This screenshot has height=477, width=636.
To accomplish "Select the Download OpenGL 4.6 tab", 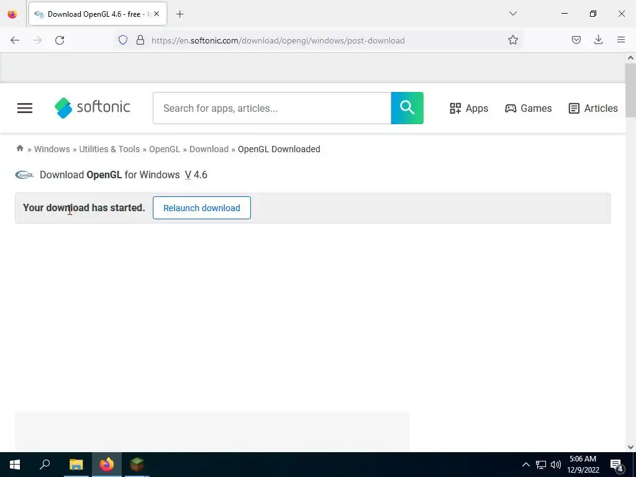I will 98,14.
